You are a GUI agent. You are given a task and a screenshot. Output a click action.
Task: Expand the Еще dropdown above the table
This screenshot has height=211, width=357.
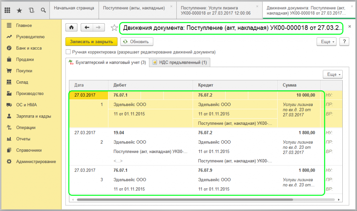coord(333,74)
